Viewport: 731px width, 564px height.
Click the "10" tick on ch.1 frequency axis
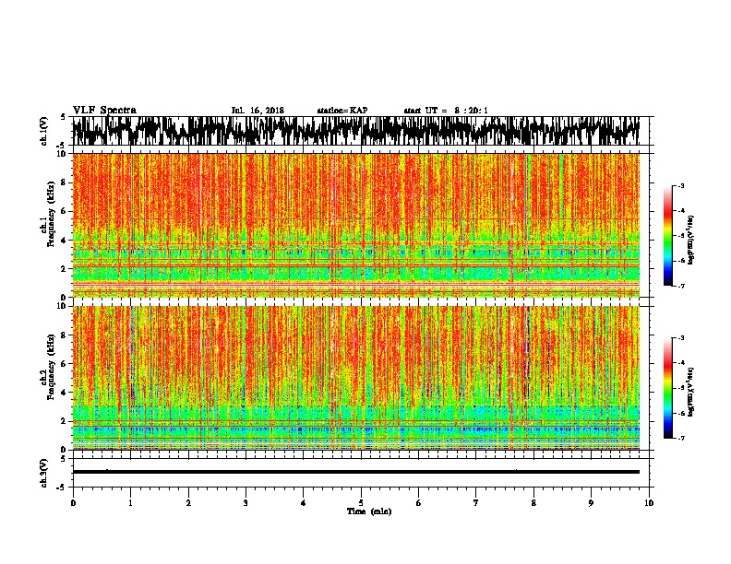pyautogui.click(x=62, y=154)
